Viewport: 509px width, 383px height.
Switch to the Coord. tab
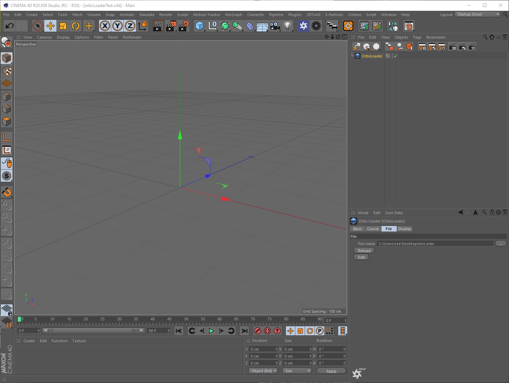coord(373,229)
